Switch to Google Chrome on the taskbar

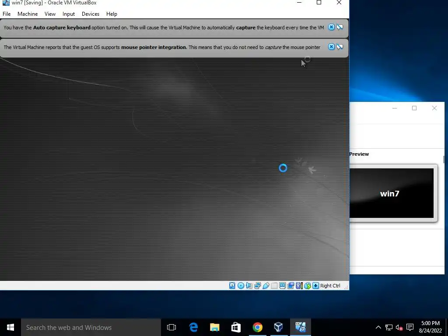coord(257,327)
